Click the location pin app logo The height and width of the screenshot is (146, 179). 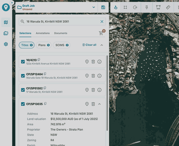[x=6, y=7]
